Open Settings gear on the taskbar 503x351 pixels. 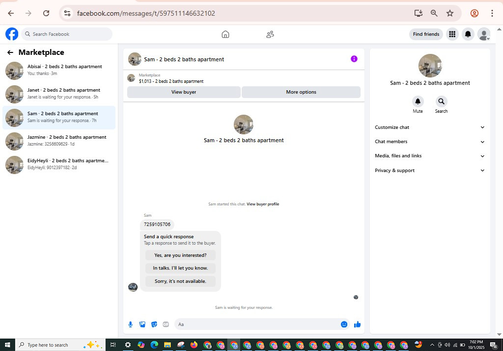[x=128, y=345]
